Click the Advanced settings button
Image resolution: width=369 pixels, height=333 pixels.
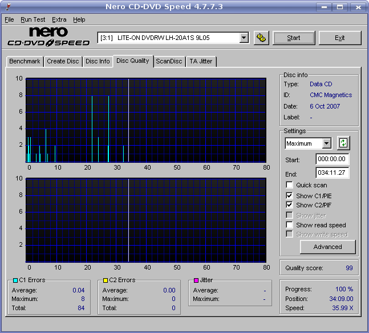[328, 247]
